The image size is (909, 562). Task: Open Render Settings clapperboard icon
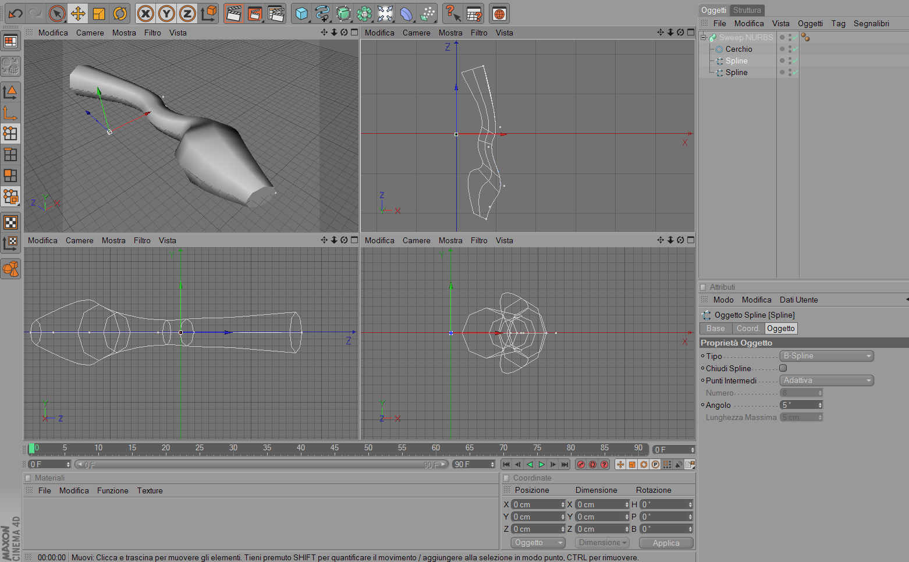pos(276,13)
